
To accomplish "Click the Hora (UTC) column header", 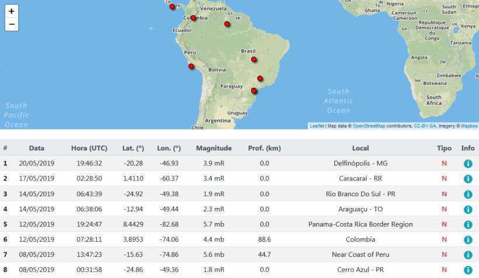I will [x=89, y=148].
